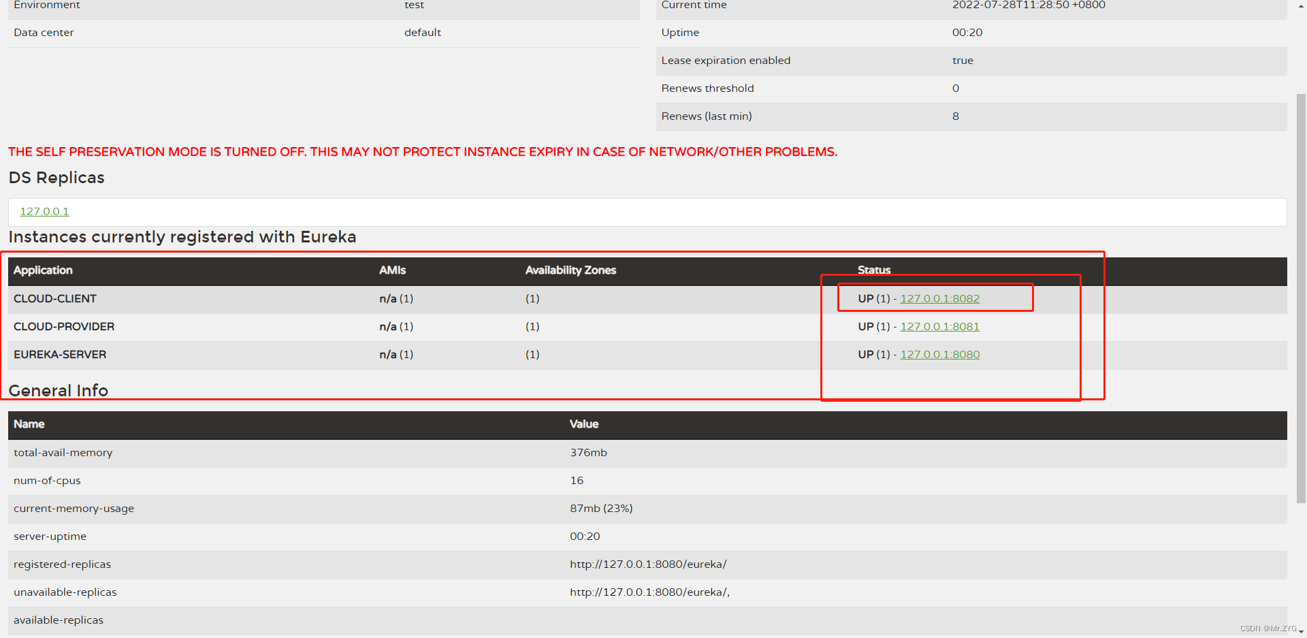Screen dimensions: 1307x638
Task: Click the default data center value
Action: [x=423, y=33]
